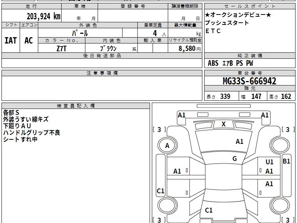Select the IAT shift value
The width and height of the screenshot is (297, 223).
[11, 41]
